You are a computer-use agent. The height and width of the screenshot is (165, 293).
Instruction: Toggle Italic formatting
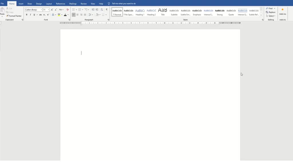[x=30, y=15]
